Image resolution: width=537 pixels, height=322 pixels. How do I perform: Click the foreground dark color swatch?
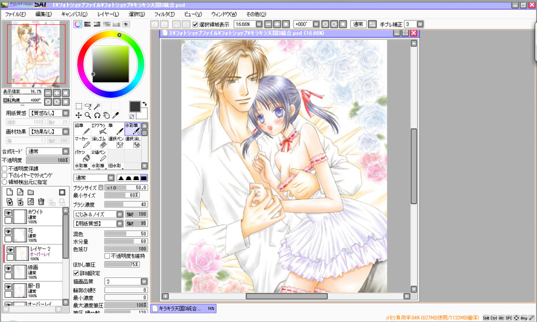pos(135,107)
